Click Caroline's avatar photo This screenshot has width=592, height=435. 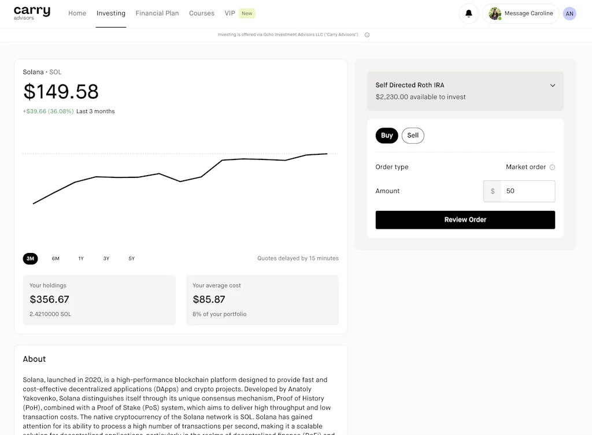(x=495, y=13)
